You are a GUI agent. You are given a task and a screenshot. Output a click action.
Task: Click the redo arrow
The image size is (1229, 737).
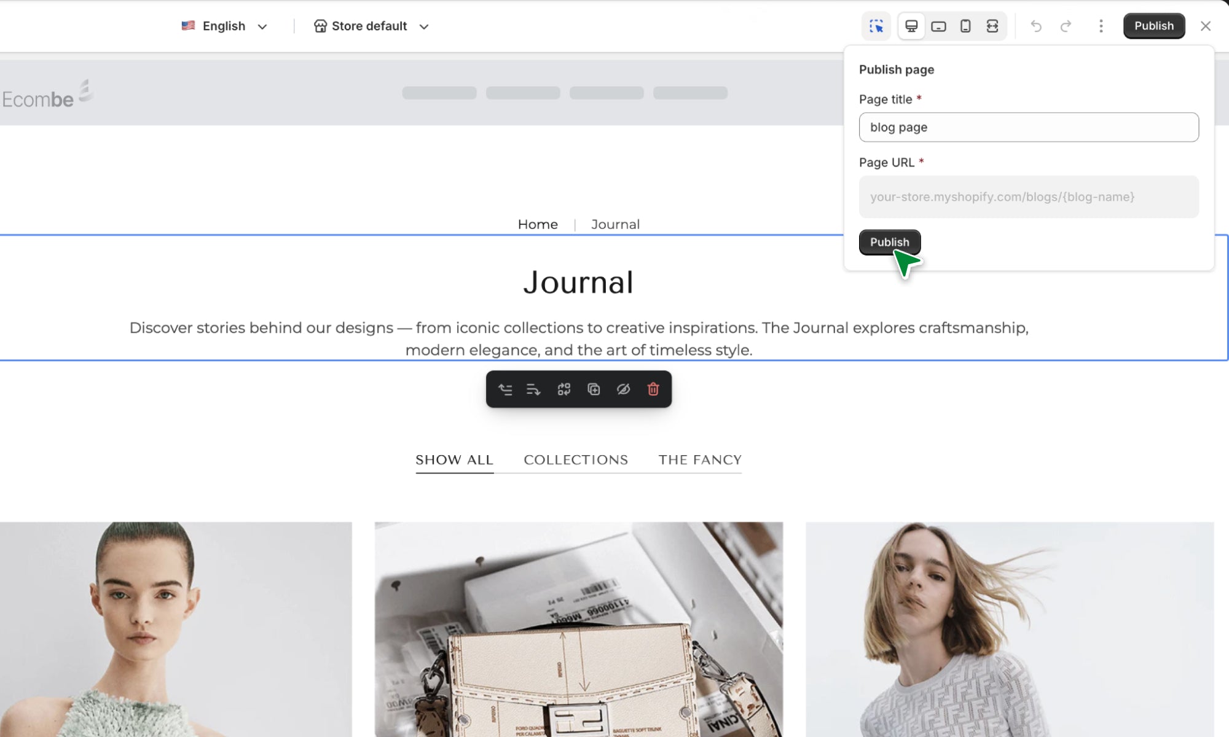pos(1066,26)
